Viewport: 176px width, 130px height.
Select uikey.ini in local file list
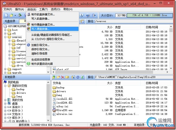point(62,106)
